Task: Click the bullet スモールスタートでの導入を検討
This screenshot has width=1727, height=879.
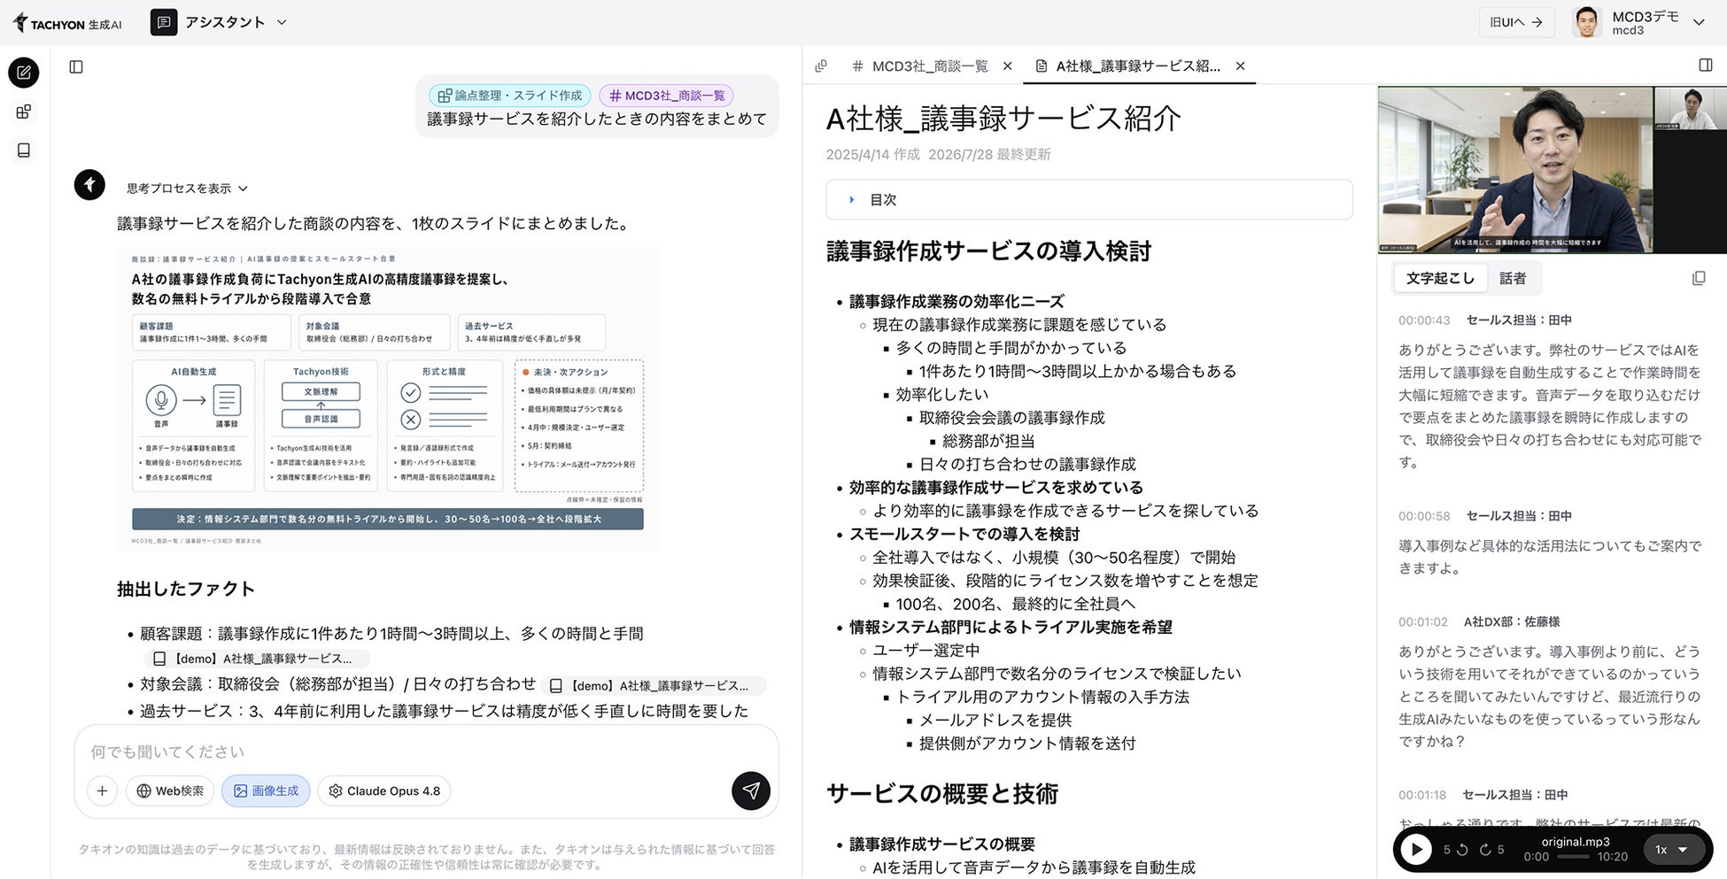Action: point(964,534)
